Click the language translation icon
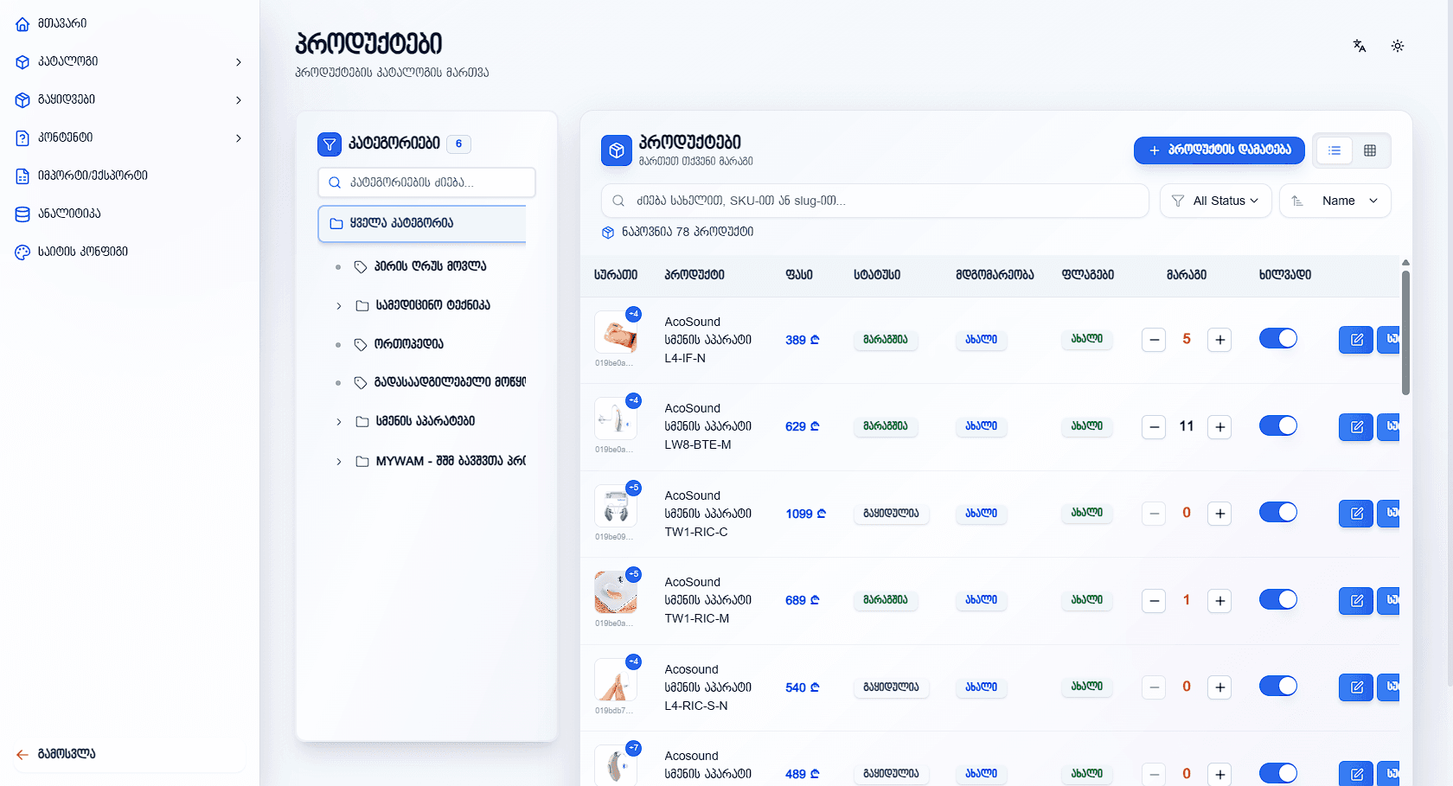Image resolution: width=1453 pixels, height=786 pixels. (1360, 46)
